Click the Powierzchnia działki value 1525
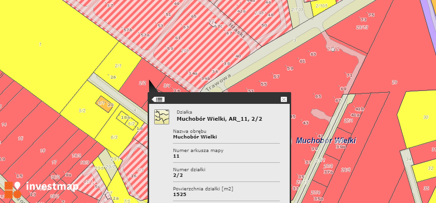Viewport: 436px width, 203px height. pos(180,194)
